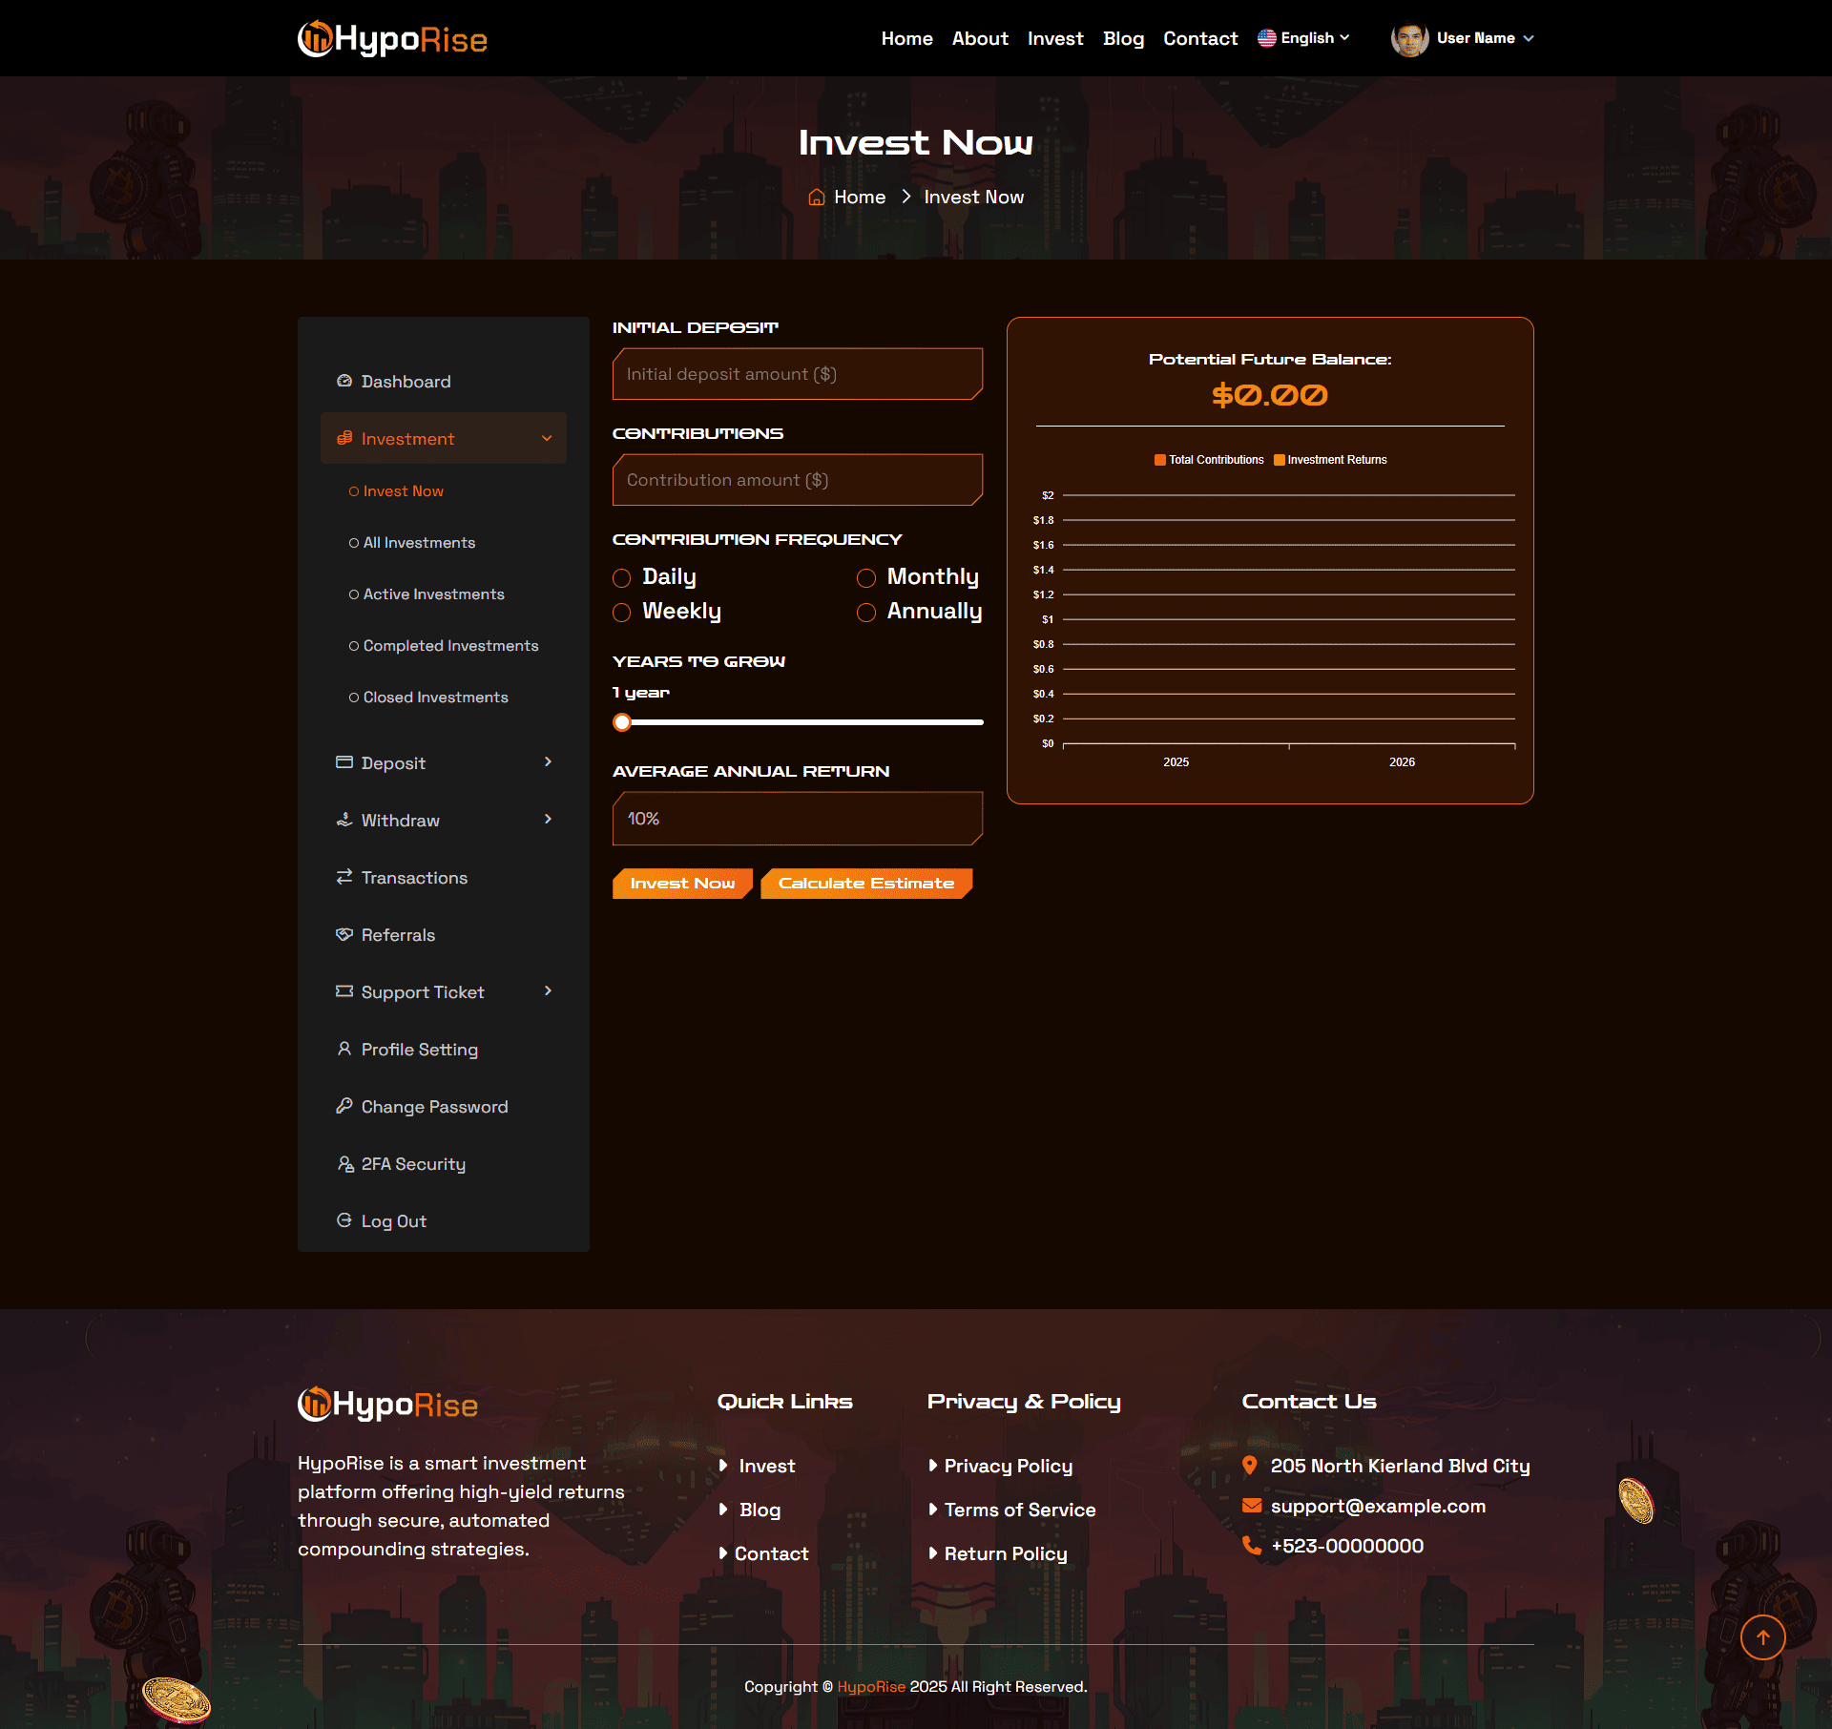Expand the Withdraw submenu arrow
The image size is (1832, 1729).
click(548, 819)
